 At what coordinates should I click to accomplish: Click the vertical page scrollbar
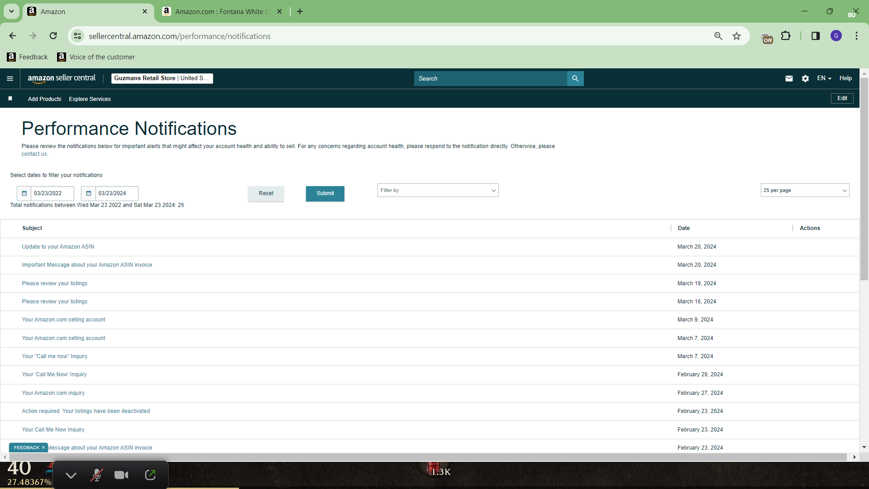coord(864,179)
